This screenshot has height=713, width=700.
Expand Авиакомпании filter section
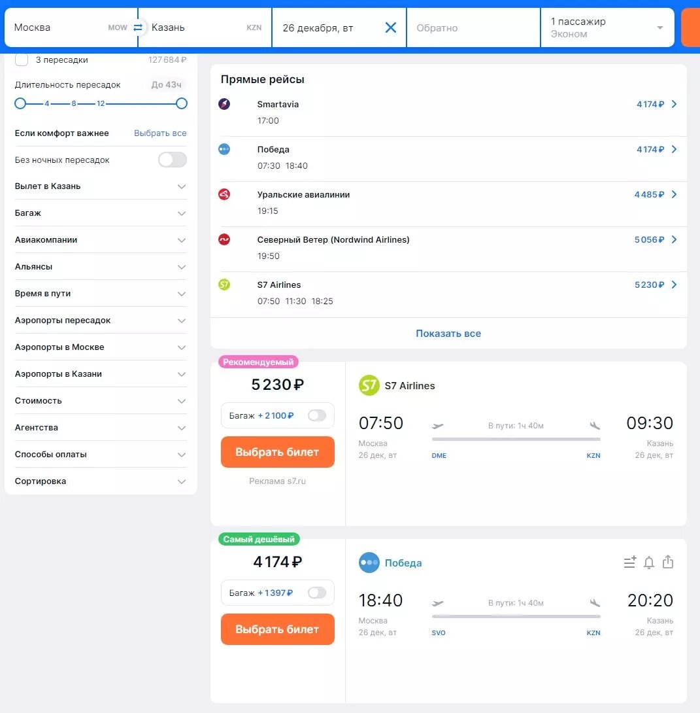click(x=101, y=239)
